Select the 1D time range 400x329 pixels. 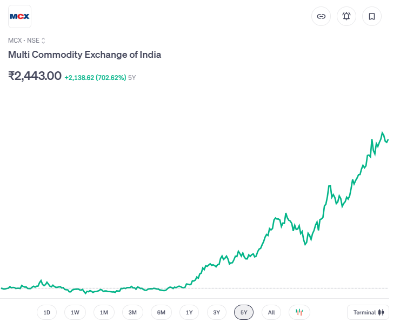(x=47, y=312)
